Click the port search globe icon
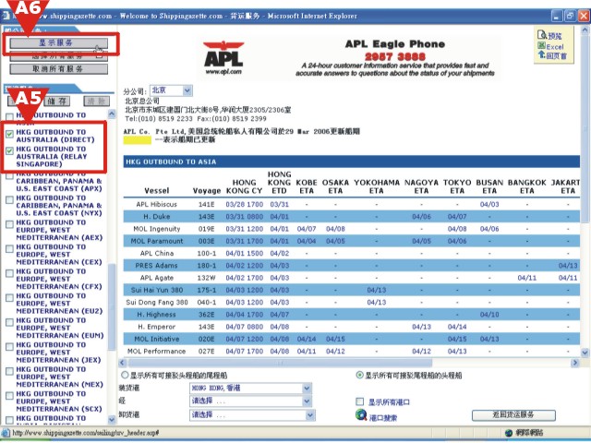 (x=361, y=414)
